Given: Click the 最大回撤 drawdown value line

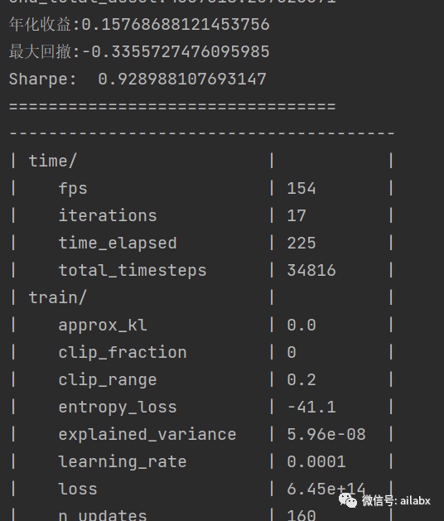Looking at the screenshot, I should 139,52.
